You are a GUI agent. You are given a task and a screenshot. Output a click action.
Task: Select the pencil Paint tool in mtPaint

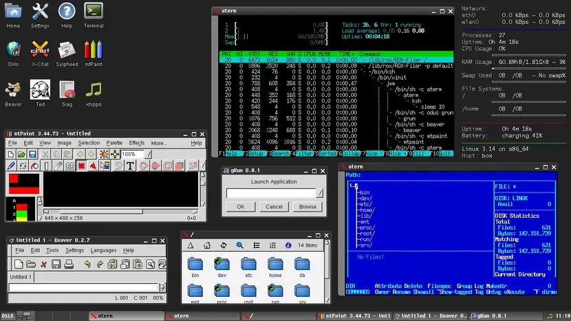(11, 166)
